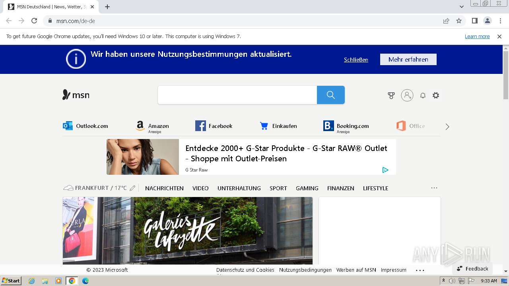Open the Booking.com shortcut
This screenshot has height=286, width=509.
pyautogui.click(x=346, y=127)
